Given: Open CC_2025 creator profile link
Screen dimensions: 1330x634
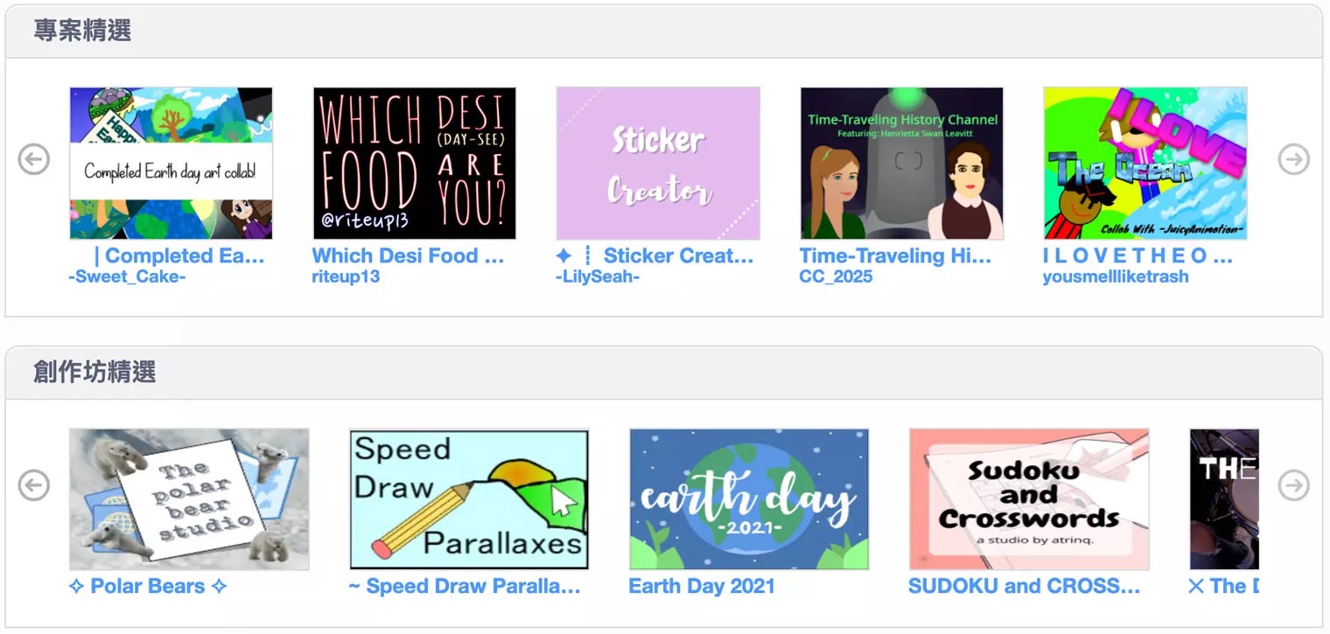Looking at the screenshot, I should 836,277.
